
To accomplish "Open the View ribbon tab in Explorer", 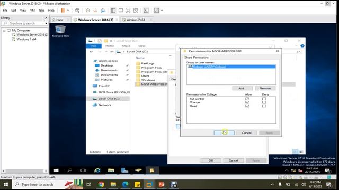I will (x=141, y=46).
